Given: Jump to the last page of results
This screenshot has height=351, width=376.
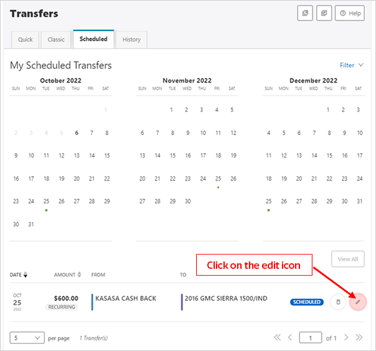Looking at the screenshot, I should coord(359,337).
